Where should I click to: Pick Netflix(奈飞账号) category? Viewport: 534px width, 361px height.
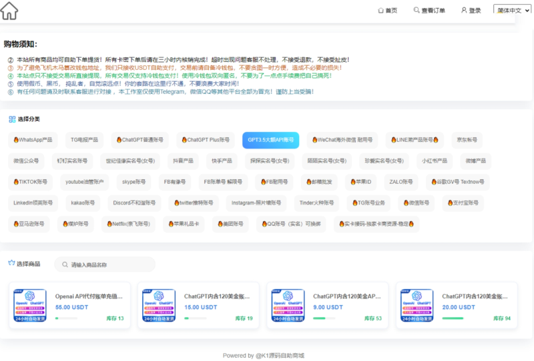click(x=128, y=224)
